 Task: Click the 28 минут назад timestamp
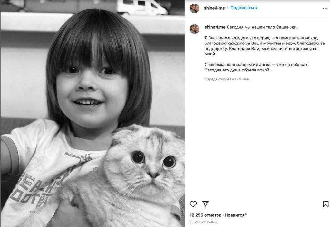(x=204, y=222)
